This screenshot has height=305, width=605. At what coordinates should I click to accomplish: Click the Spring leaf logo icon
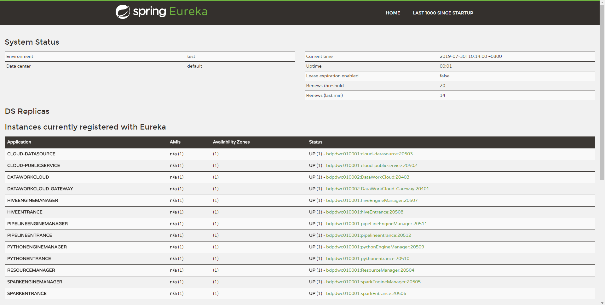(123, 12)
